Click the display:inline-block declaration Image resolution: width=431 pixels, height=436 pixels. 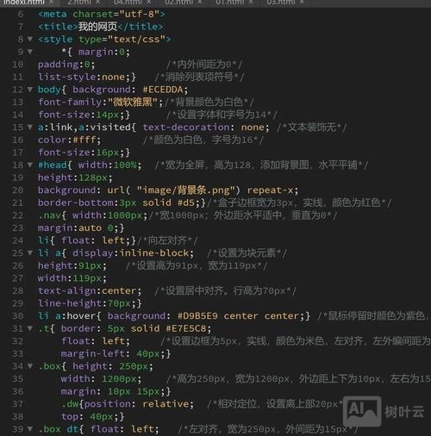click(x=134, y=253)
